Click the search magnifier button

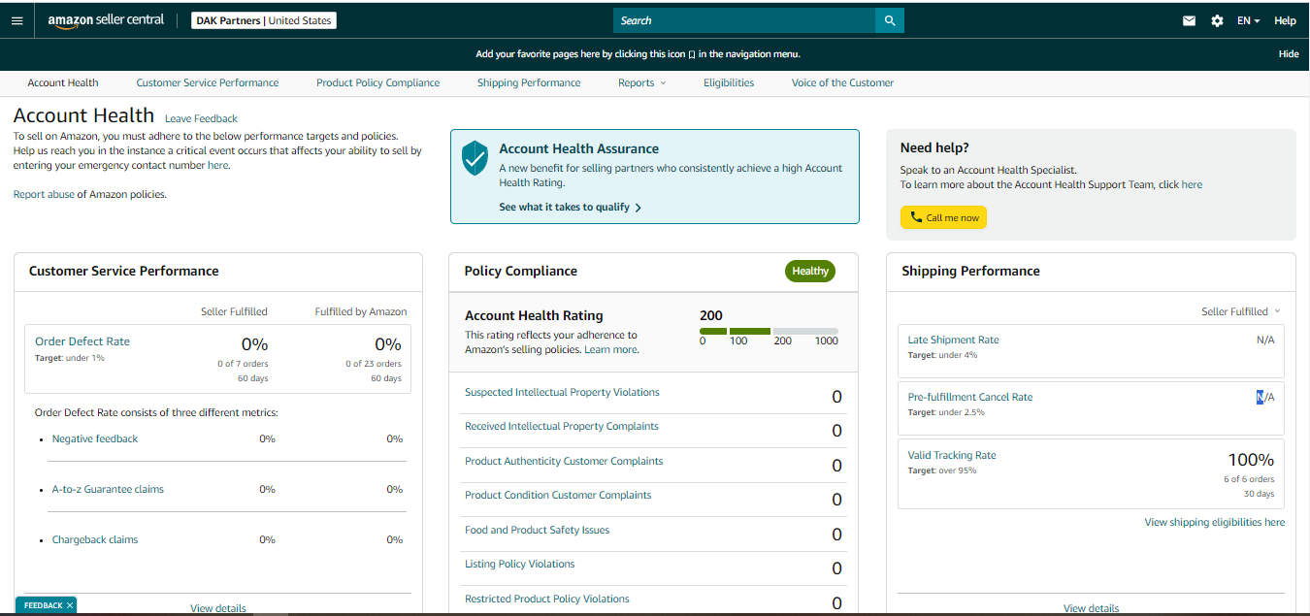(x=889, y=20)
